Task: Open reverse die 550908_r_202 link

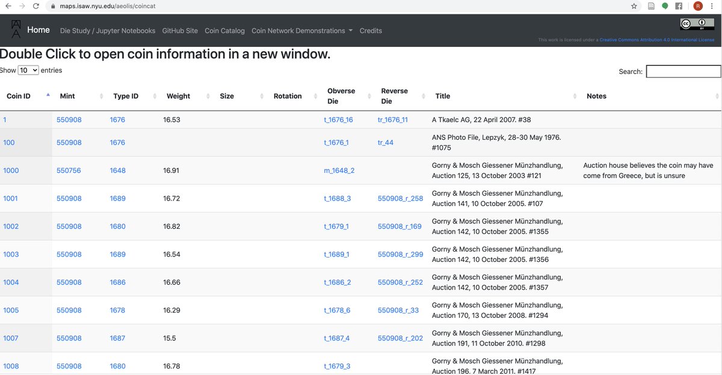Action: tap(401, 338)
